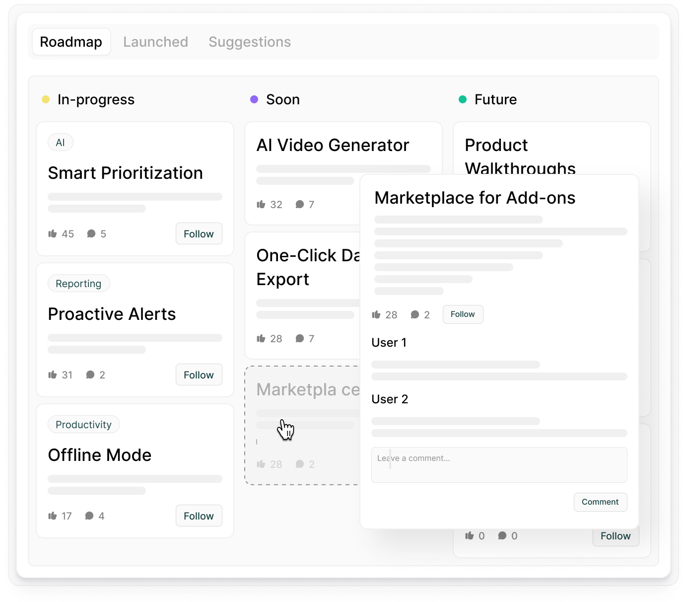Upvote the Smart Prioritization card
Viewport: 687px width, 602px height.
coord(53,233)
